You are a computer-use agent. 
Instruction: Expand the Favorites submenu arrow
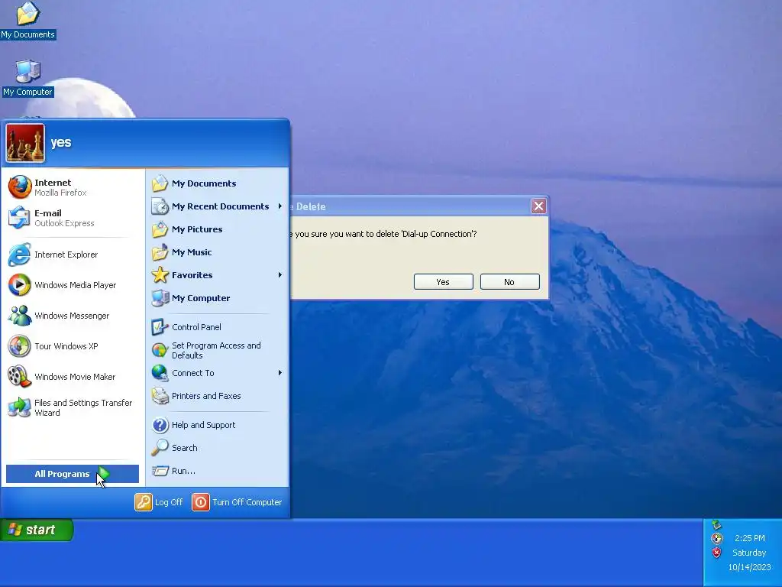pos(280,275)
